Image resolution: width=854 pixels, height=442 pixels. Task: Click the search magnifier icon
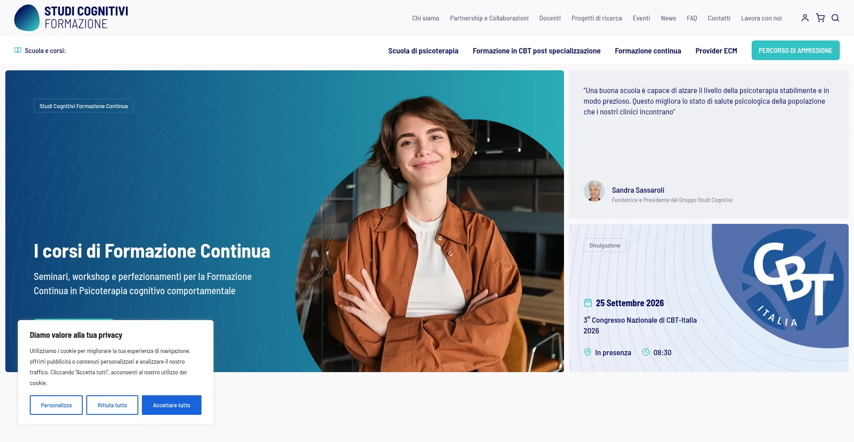click(835, 18)
